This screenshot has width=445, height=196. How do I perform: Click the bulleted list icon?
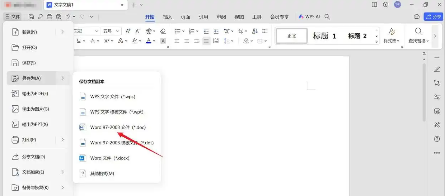177,31
